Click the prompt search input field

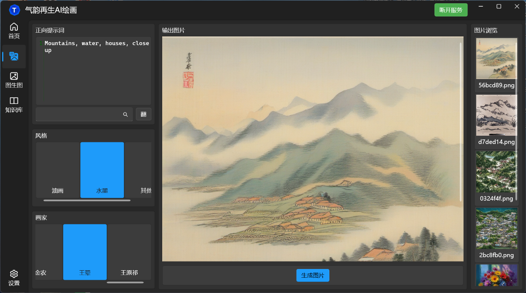[x=79, y=115]
